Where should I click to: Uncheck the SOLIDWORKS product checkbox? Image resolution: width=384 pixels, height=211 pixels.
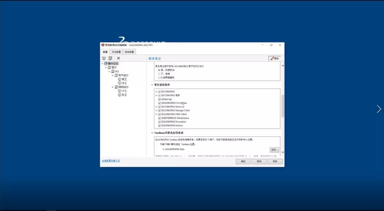(159, 92)
